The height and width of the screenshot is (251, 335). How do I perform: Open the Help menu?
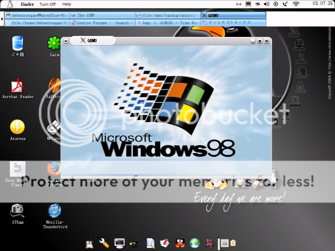[x=67, y=4]
